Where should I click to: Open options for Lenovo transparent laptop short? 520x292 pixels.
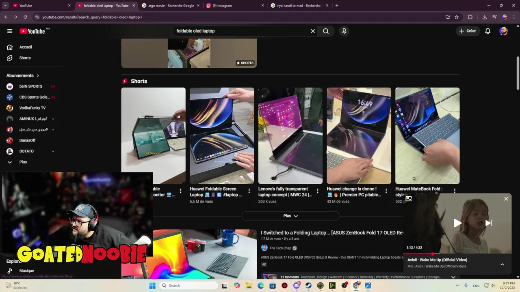coord(318,191)
